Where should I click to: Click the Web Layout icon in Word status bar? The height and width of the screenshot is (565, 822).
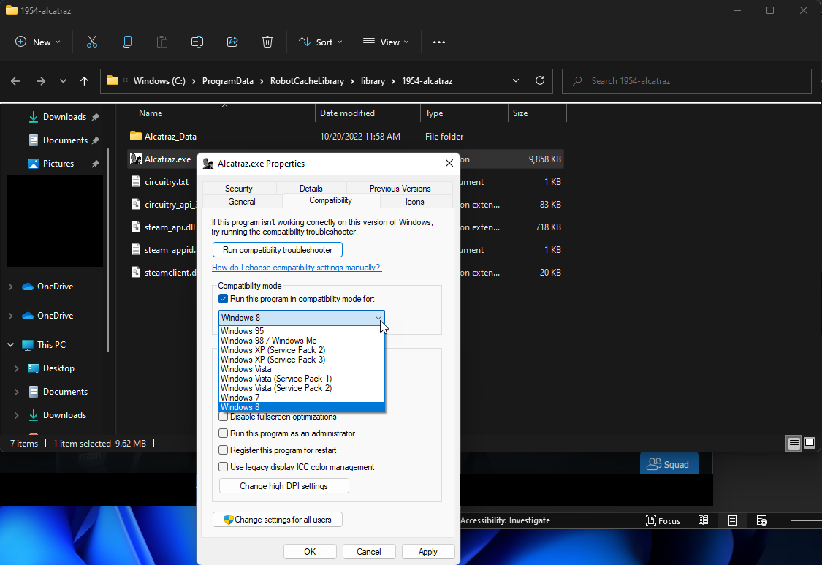761,520
